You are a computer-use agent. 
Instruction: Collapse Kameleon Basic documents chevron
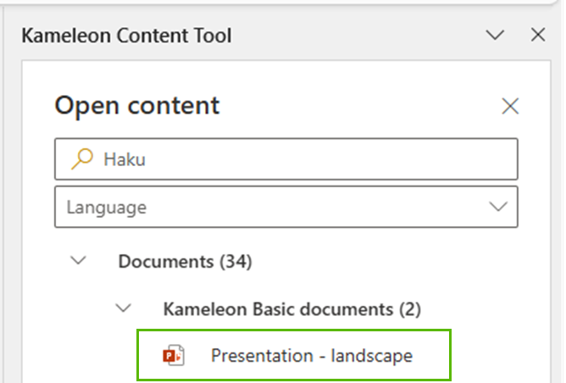pos(124,308)
